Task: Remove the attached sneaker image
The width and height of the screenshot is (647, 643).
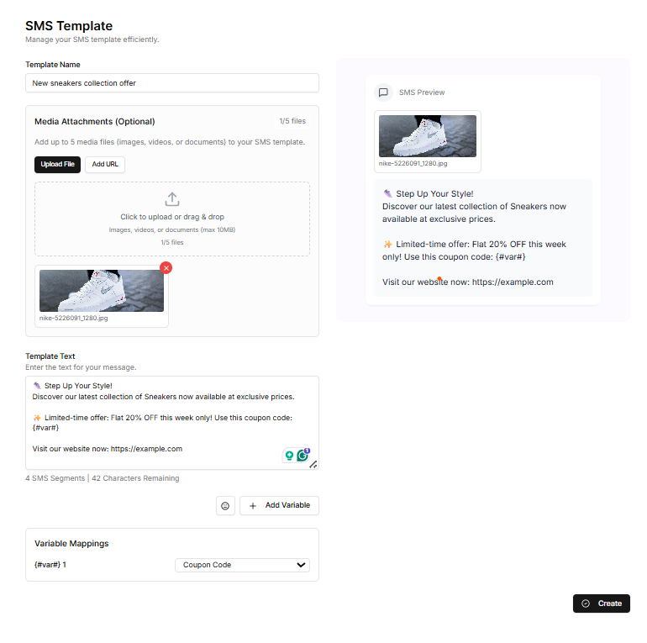Action: pos(166,267)
